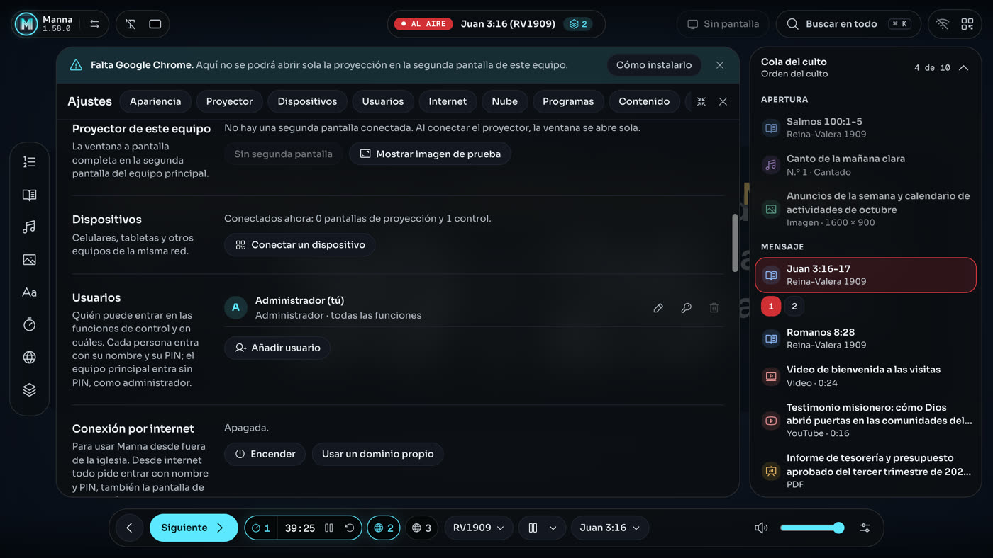Click the edit pencil for Administrador
This screenshot has height=558, width=993.
[x=658, y=308]
